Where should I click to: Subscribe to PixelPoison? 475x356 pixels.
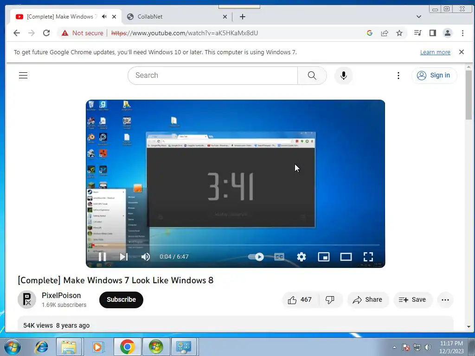121,300
